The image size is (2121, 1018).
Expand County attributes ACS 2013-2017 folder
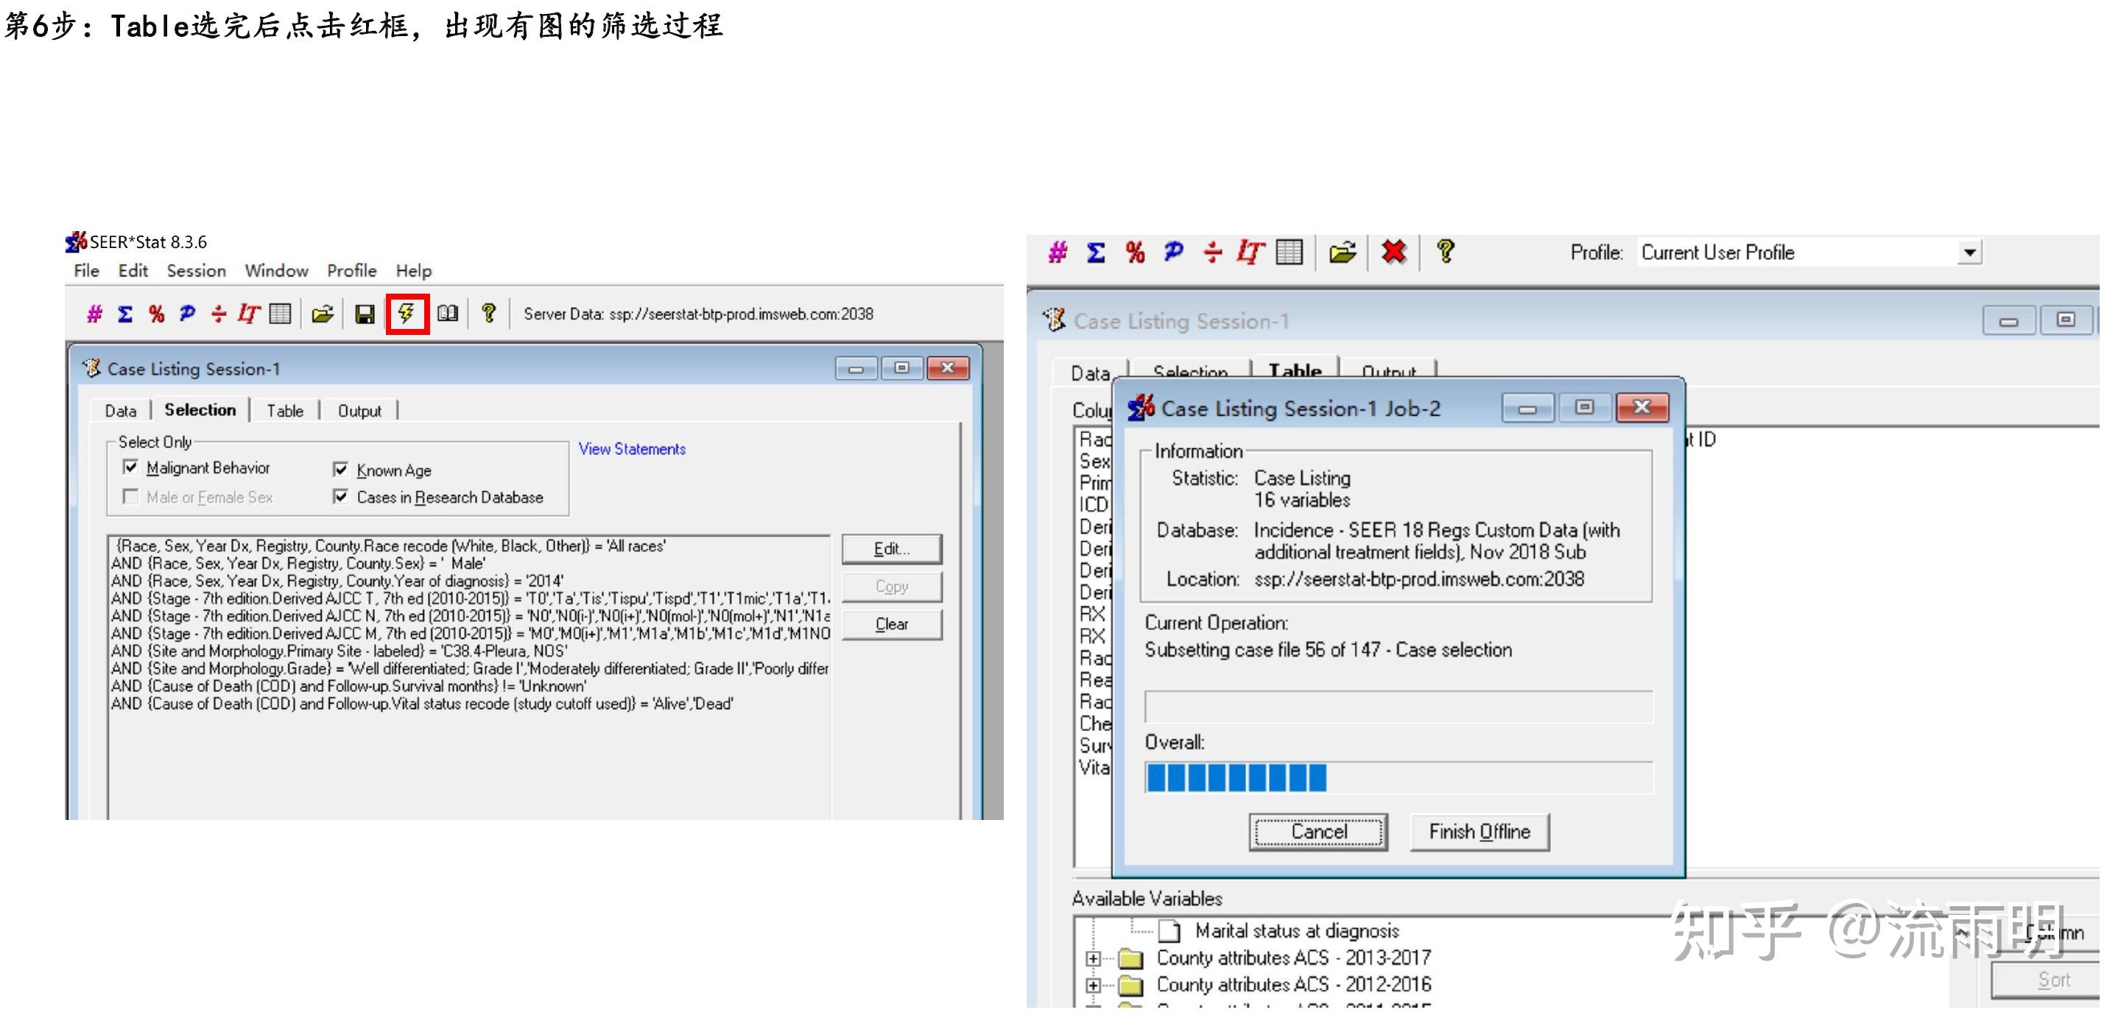click(1093, 958)
